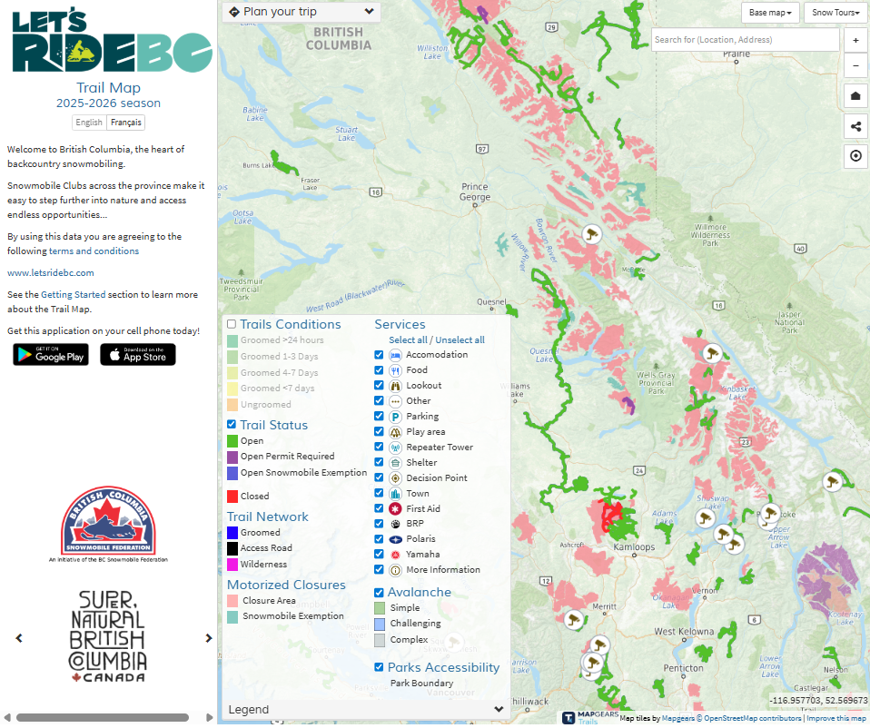Click the Food service icon in legend
This screenshot has width=870, height=728.
pos(395,371)
